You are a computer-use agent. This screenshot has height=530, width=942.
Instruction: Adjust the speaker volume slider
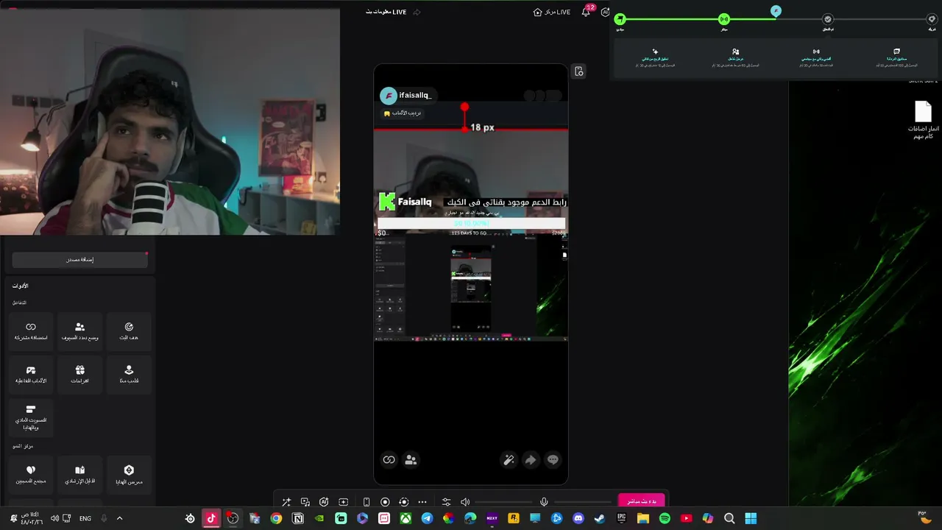point(503,502)
